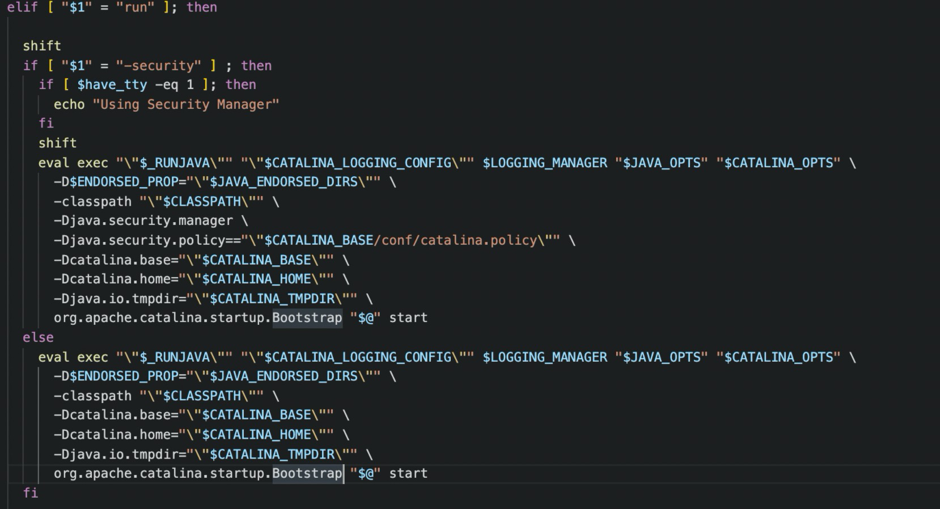Click $_RUNJAVA in the second eval line
The height and width of the screenshot is (509, 940).
tap(175, 358)
